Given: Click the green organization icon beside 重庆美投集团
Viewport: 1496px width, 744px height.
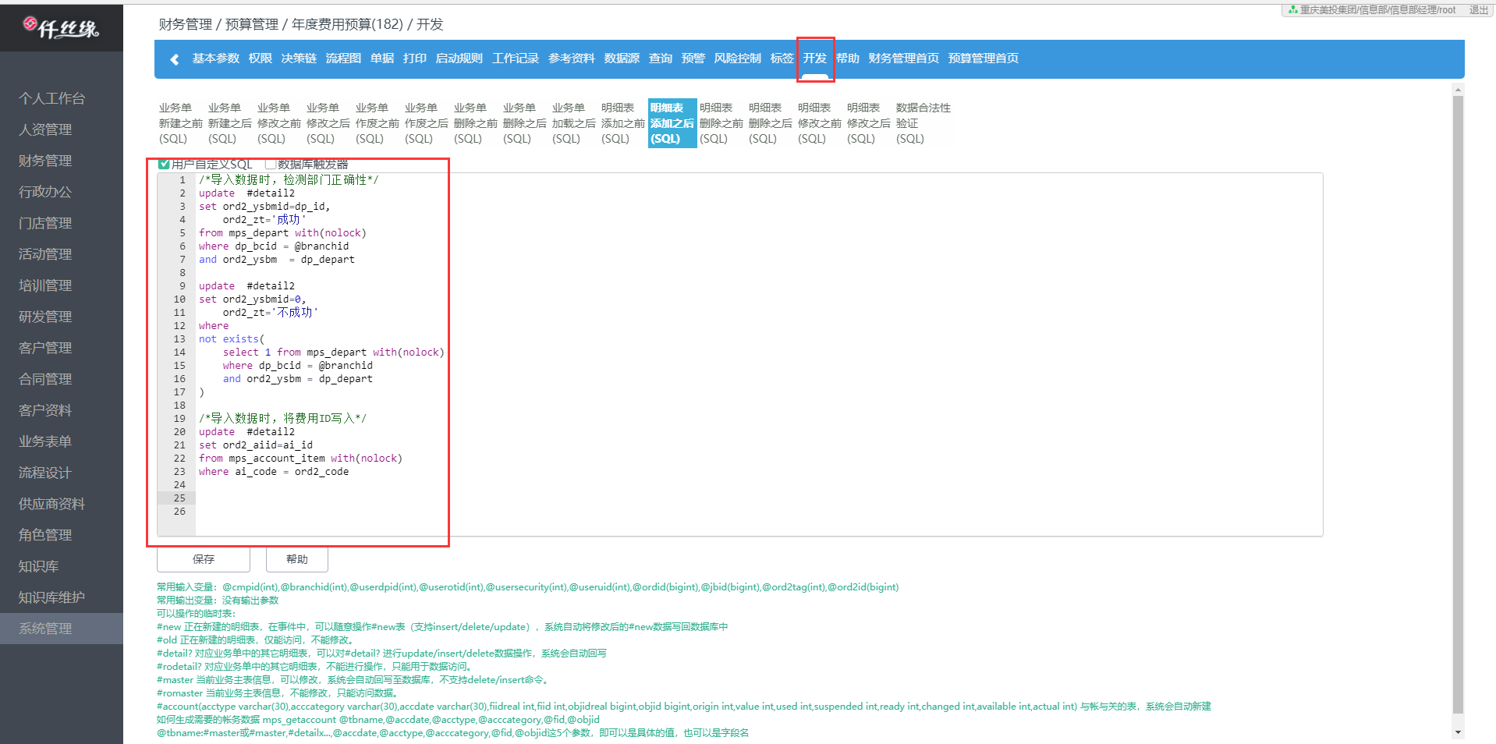Looking at the screenshot, I should pos(1292,10).
